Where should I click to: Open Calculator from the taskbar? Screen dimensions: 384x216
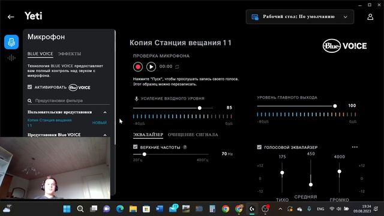(212, 209)
